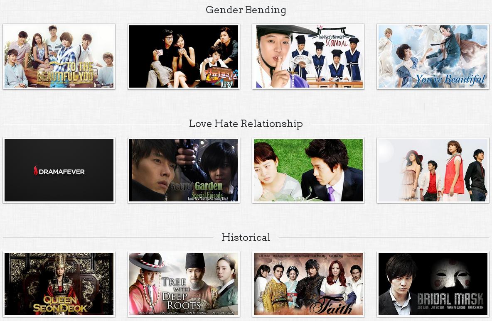Click the Queen Seondeok golden title text
Viewport: 492px width, 321px height.
tap(60, 304)
